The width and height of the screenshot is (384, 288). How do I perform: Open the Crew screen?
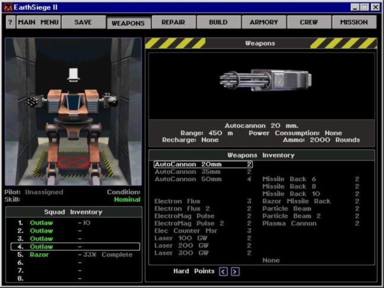[309, 22]
